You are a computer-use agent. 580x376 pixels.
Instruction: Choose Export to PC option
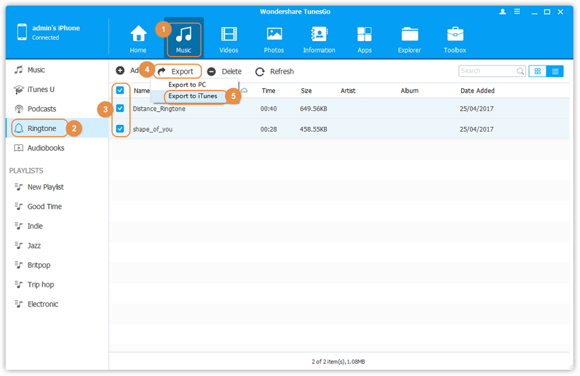pyautogui.click(x=188, y=85)
